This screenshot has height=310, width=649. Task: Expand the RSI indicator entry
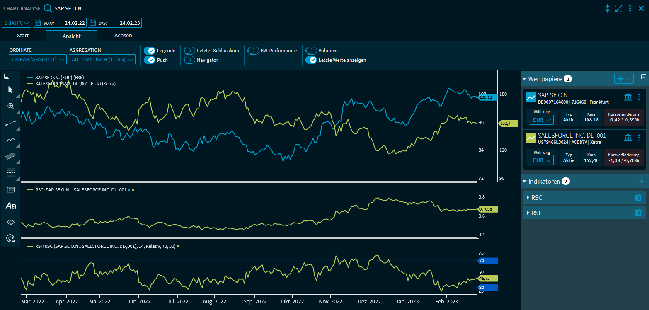pyautogui.click(x=527, y=213)
